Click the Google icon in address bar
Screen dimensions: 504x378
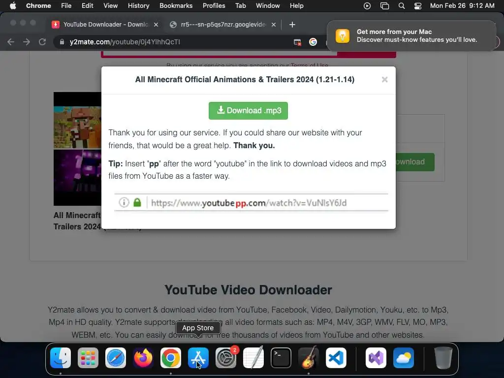pyautogui.click(x=313, y=42)
